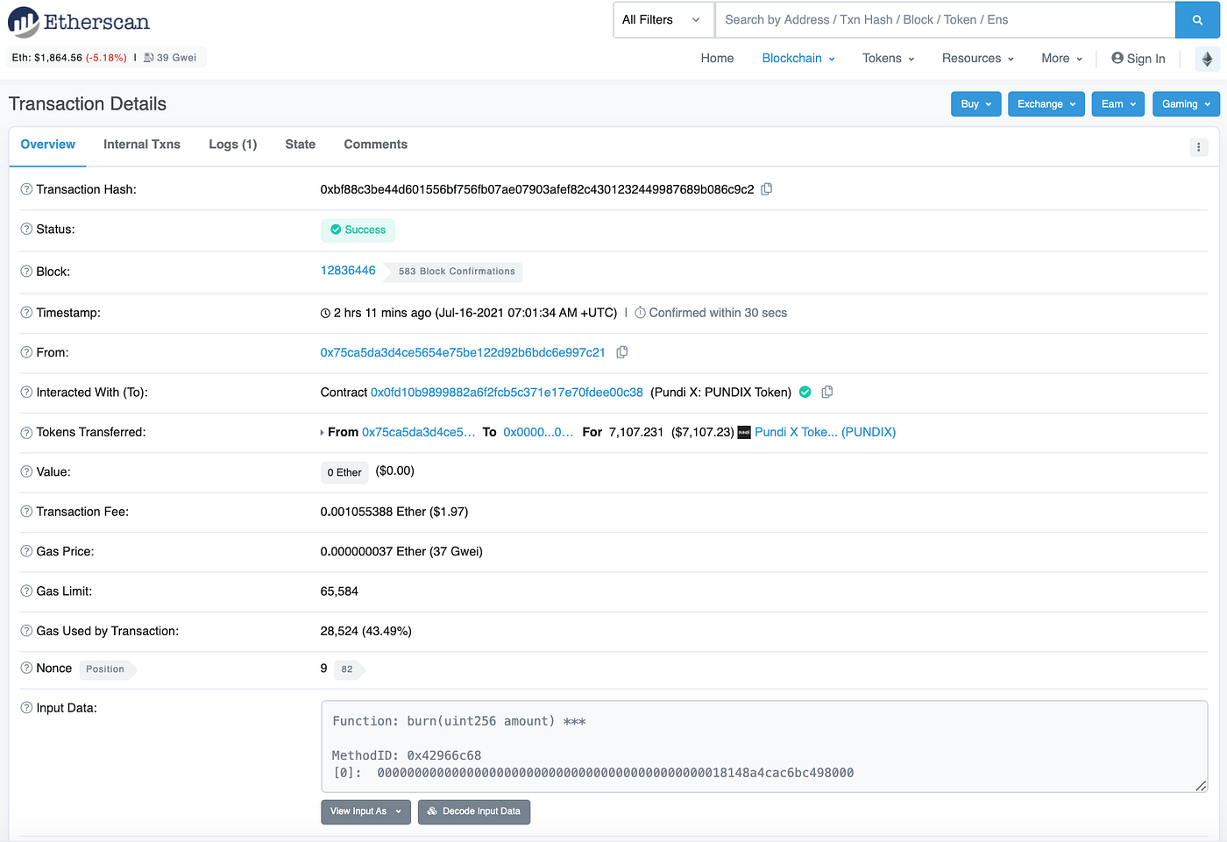Copy the From address via its copy icon
Viewport: 1227px width, 842px height.
click(x=622, y=351)
